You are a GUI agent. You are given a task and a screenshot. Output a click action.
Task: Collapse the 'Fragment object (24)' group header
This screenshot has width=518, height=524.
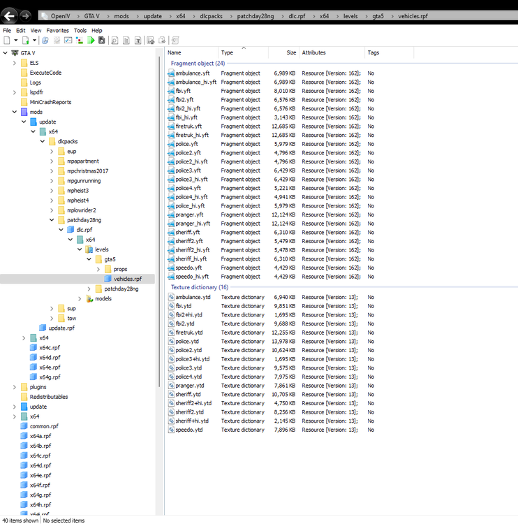pos(198,63)
